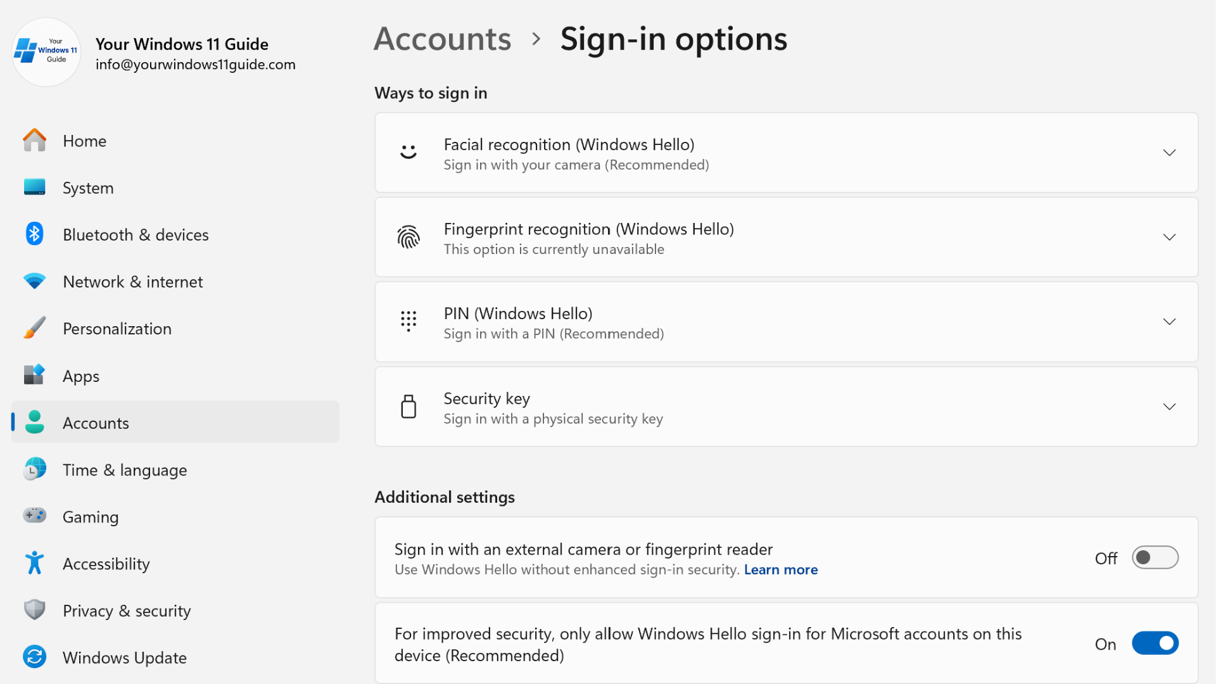Select the Gaming controller icon

[34, 516]
